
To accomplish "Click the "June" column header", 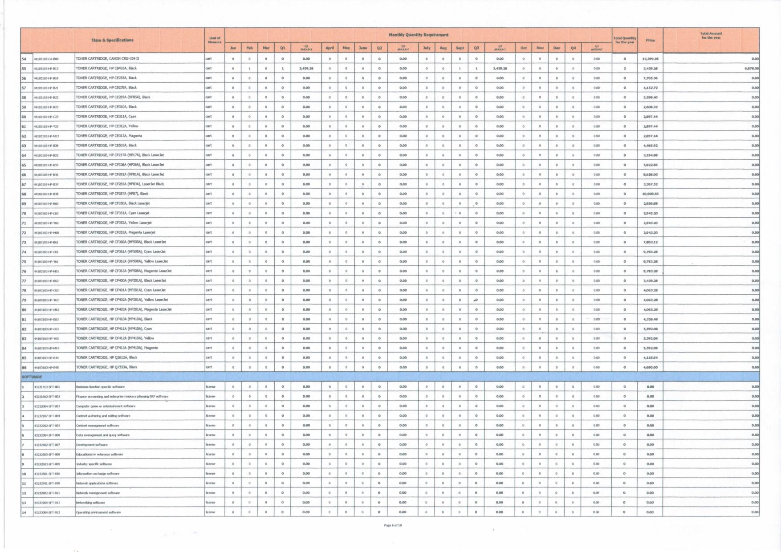I will click(x=363, y=48).
